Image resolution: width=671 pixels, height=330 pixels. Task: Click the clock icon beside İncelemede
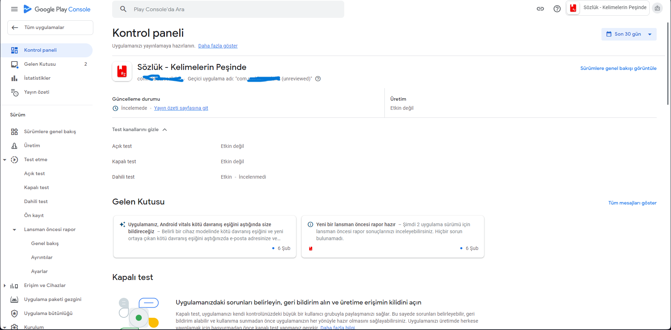click(115, 108)
